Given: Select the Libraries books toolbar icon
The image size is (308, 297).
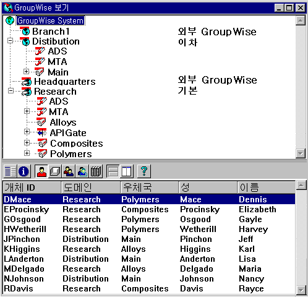Looking at the screenshot, I should tap(96, 171).
